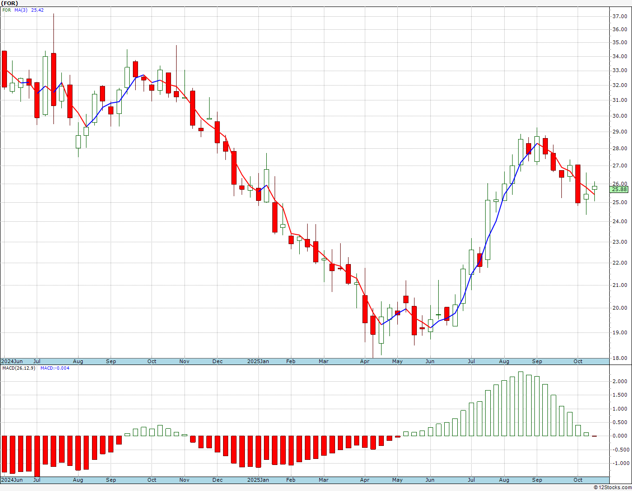Click the 0.000 MACD axis label
This screenshot has height=491, width=632.
click(619, 436)
